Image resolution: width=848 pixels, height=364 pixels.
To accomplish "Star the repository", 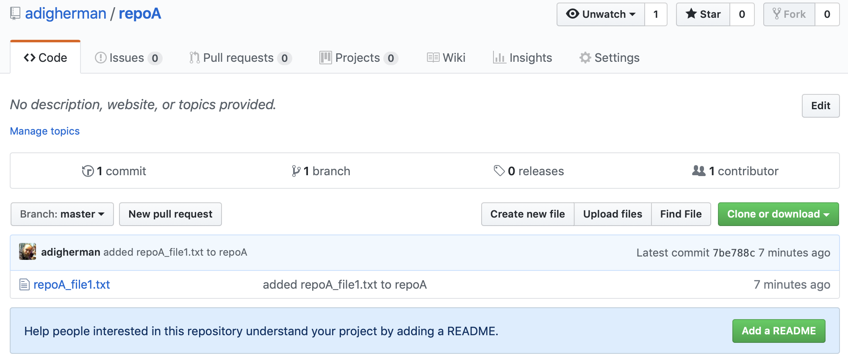I will point(703,14).
